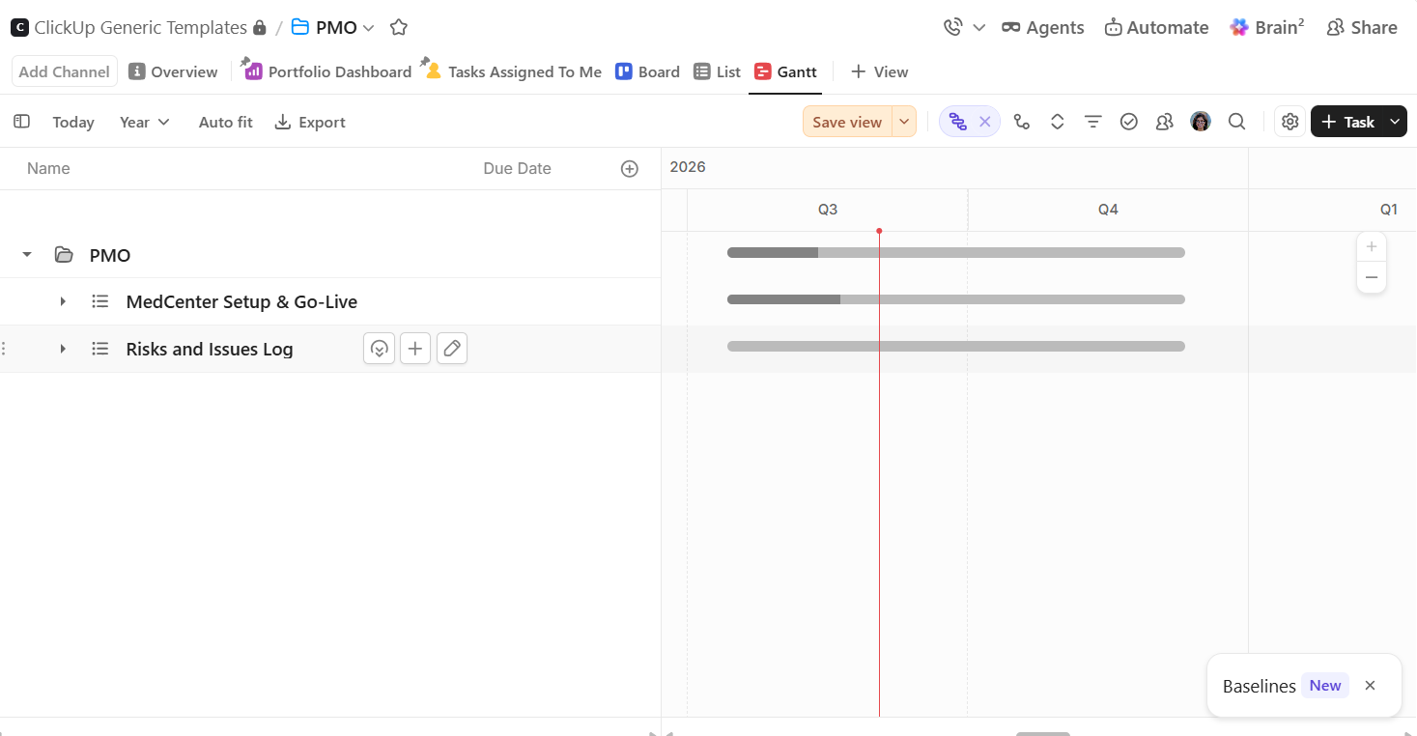
Task: Open view settings gear icon
Action: [x=1289, y=122]
